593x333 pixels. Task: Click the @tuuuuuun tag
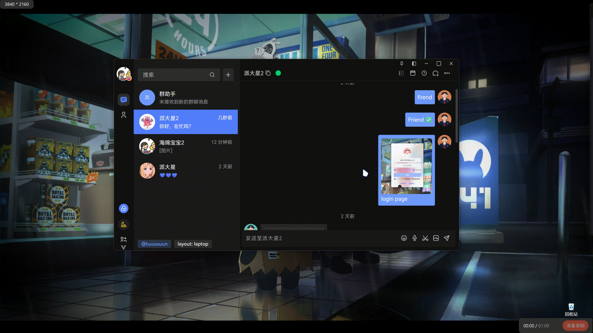(x=154, y=244)
